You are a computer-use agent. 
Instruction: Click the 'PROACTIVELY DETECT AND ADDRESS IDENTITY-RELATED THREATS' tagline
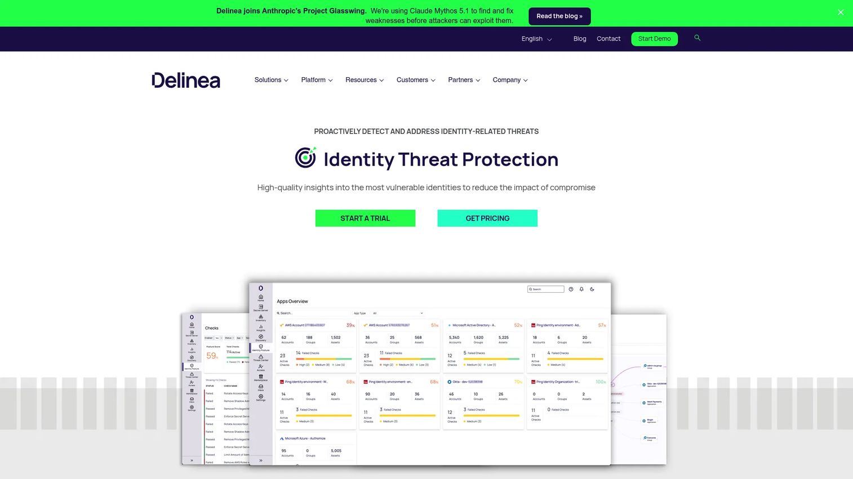(426, 132)
